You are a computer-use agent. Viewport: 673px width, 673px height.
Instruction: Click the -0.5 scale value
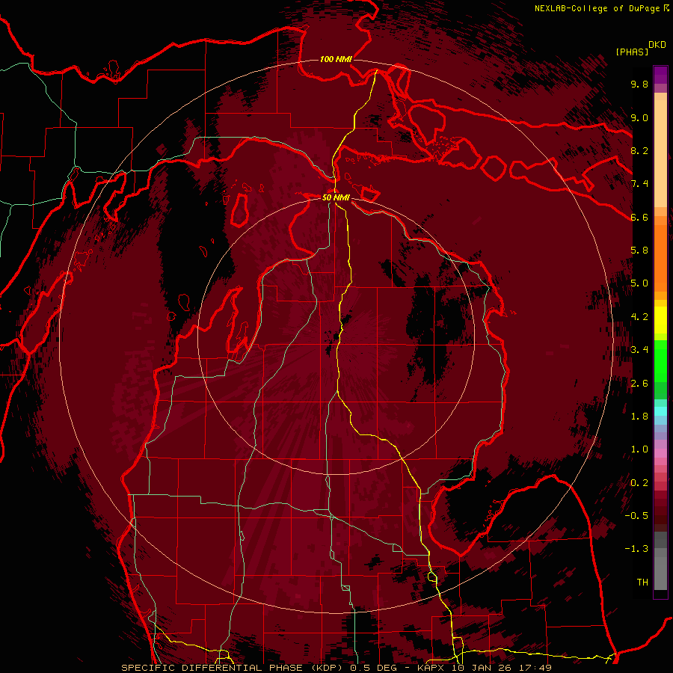636,516
